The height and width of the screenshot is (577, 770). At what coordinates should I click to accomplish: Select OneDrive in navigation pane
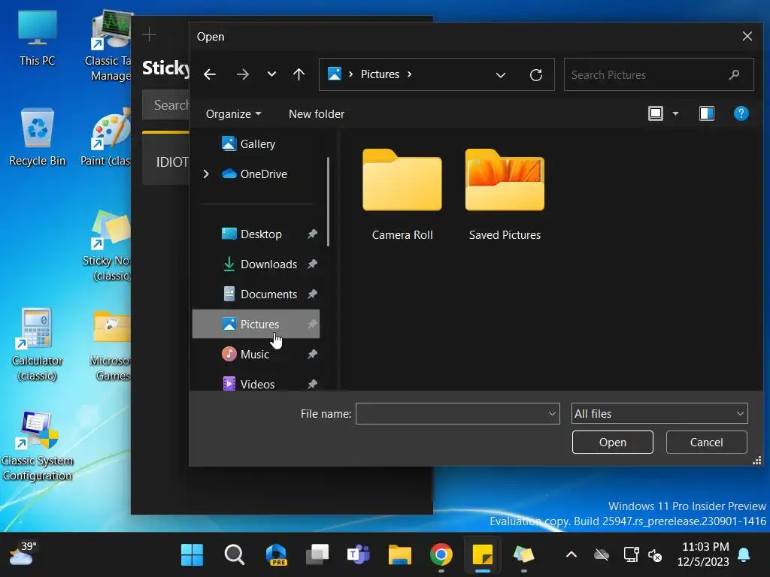pyautogui.click(x=256, y=174)
